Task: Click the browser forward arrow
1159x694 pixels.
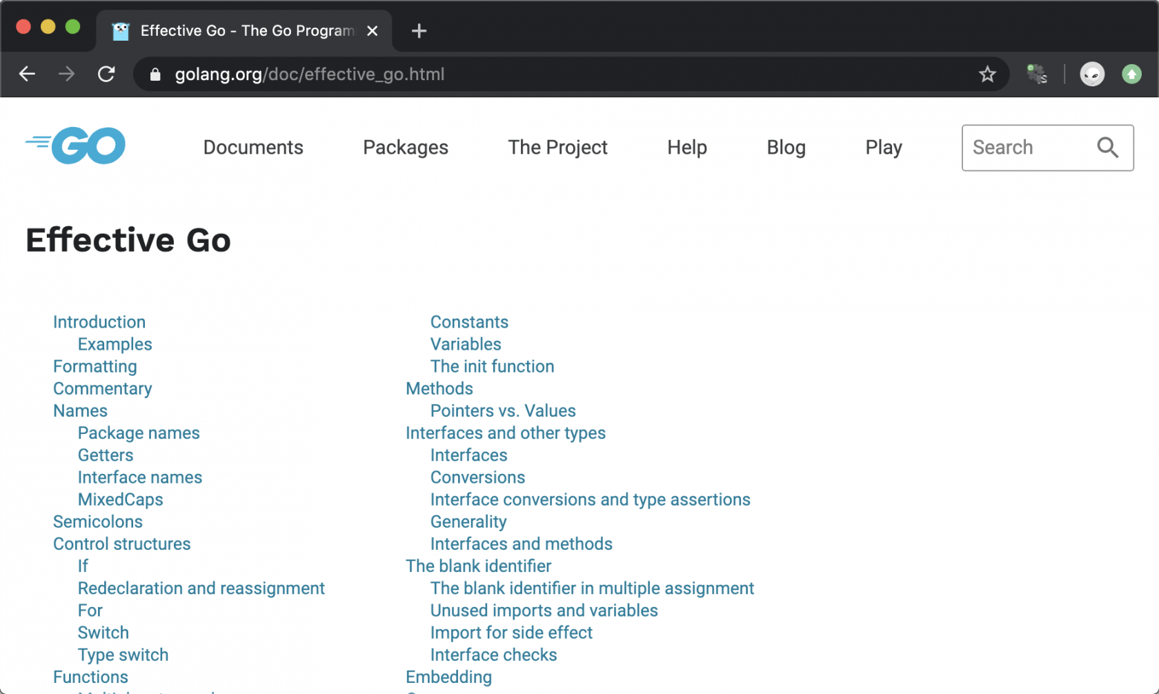Action: pyautogui.click(x=67, y=74)
